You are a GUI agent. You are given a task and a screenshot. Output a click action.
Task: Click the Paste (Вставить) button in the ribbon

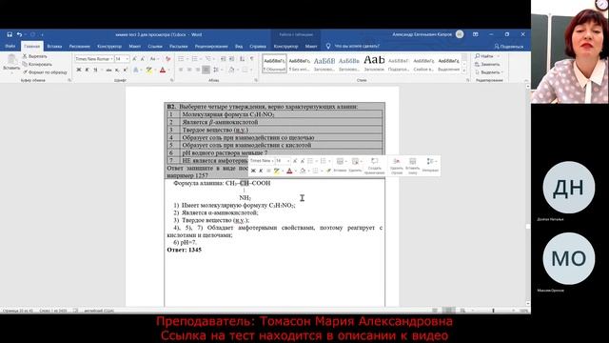point(11,63)
